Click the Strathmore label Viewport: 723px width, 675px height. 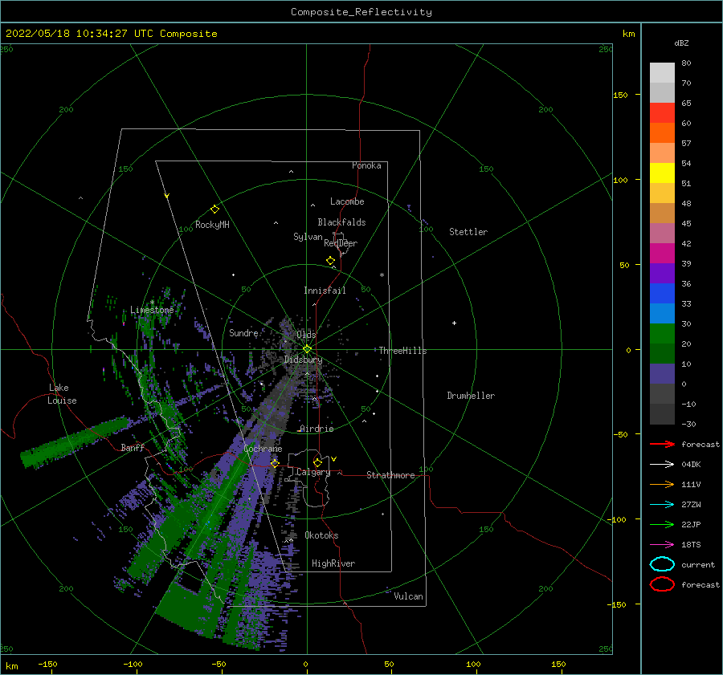point(390,475)
